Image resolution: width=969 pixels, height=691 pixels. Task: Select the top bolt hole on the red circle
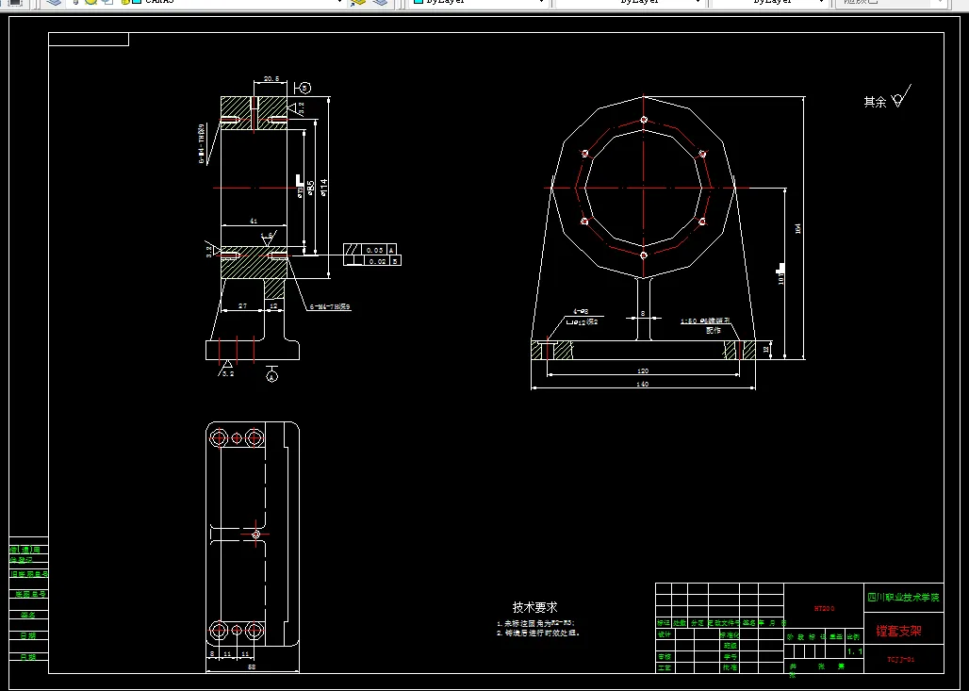644,120
